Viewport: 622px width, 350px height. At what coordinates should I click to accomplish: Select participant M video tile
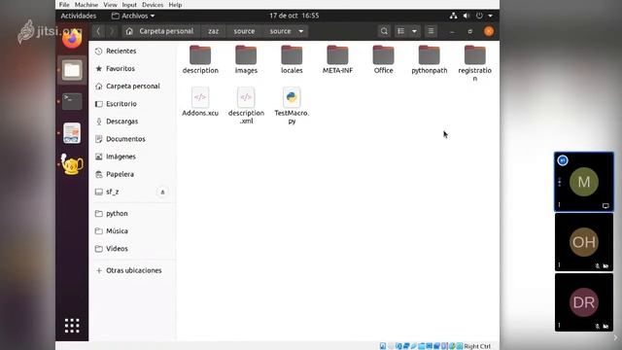coord(584,182)
